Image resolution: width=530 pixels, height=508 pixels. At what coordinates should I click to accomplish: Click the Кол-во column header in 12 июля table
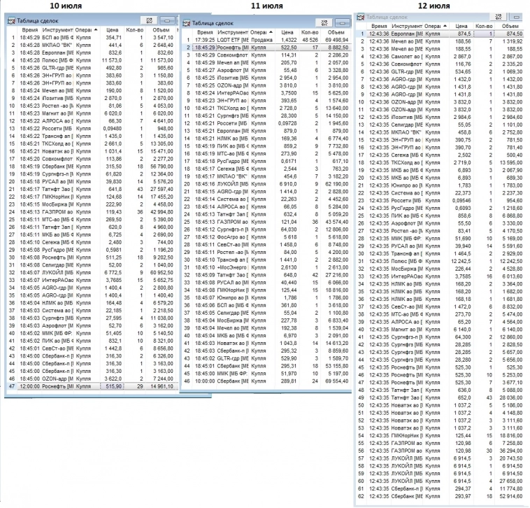click(x=484, y=26)
